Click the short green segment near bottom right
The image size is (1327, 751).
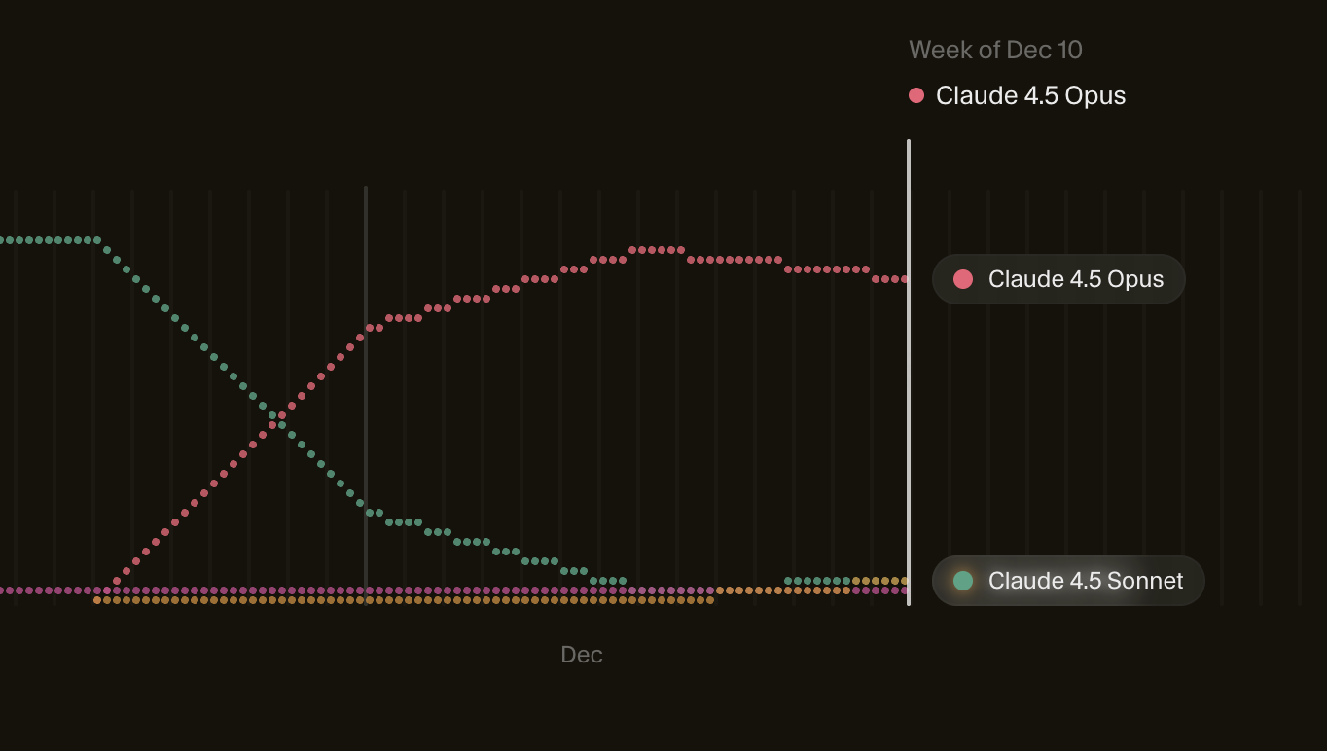click(x=817, y=581)
